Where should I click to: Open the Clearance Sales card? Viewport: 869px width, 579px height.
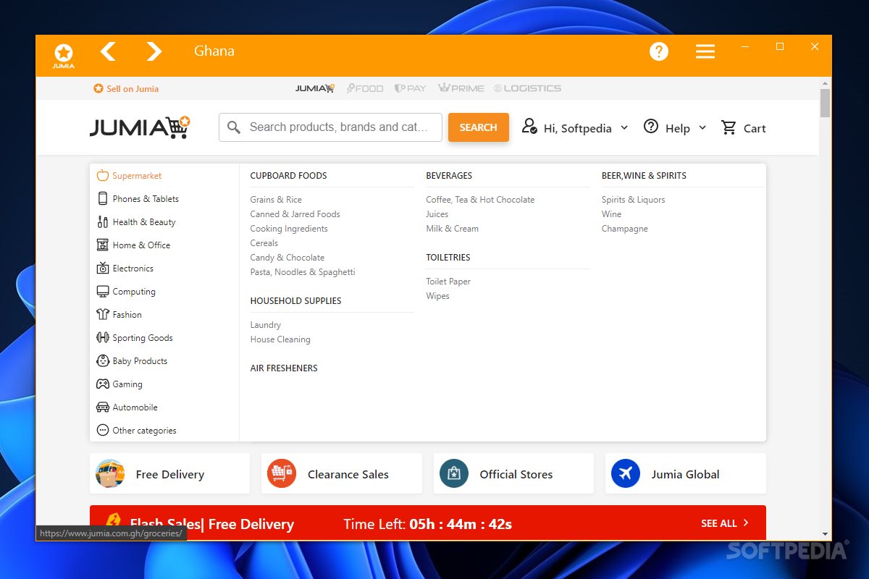pyautogui.click(x=342, y=474)
